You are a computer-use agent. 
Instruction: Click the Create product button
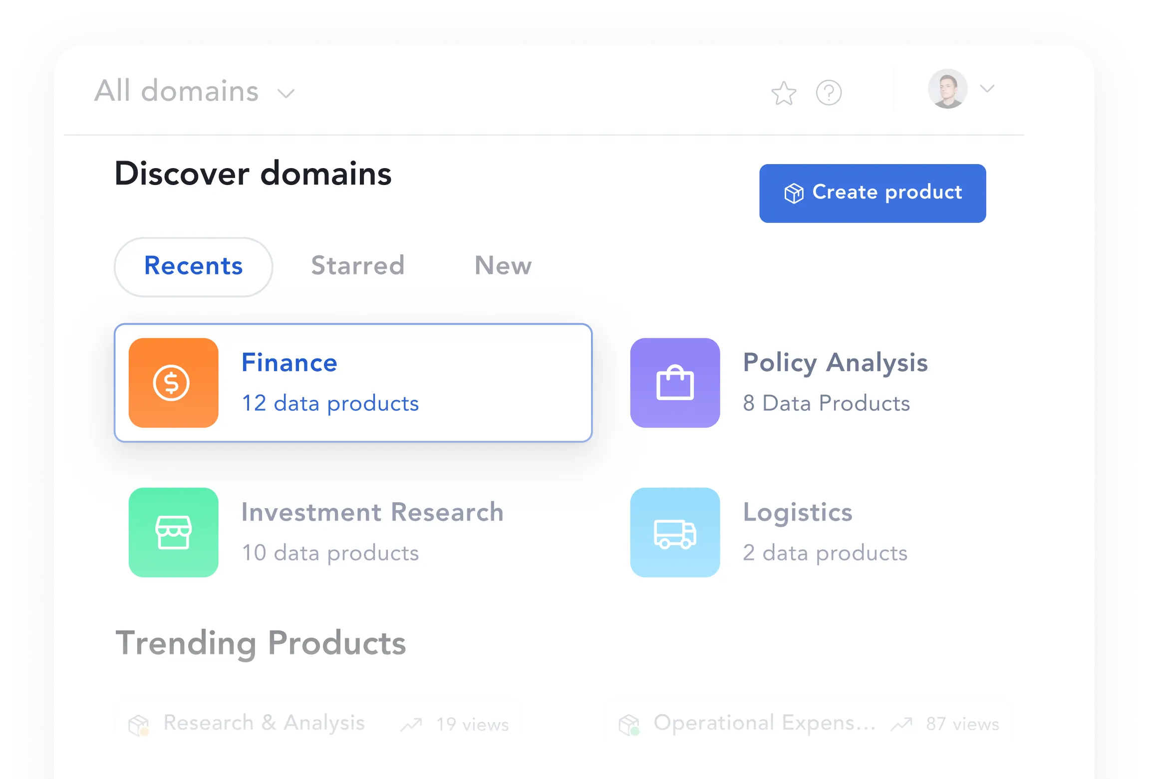[873, 193]
